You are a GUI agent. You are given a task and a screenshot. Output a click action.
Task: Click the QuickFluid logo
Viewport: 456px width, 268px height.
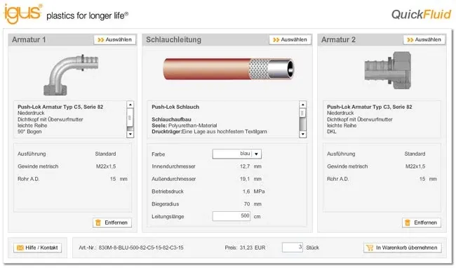422,14
